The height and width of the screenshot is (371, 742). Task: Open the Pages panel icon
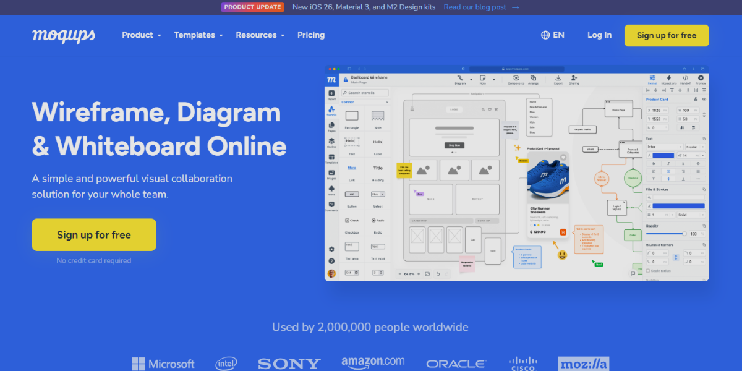[331, 126]
